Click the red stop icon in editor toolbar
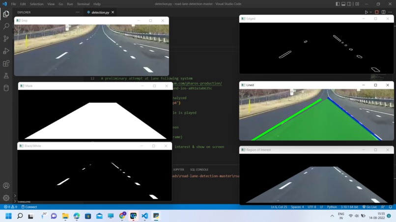The height and width of the screenshot is (222, 396). [x=376, y=12]
